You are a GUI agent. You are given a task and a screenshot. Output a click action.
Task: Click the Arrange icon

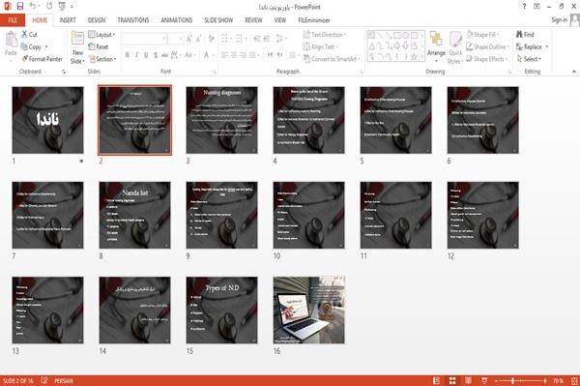(x=436, y=39)
